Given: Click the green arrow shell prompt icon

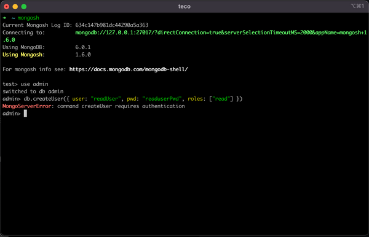Looking at the screenshot, I should coord(4,18).
